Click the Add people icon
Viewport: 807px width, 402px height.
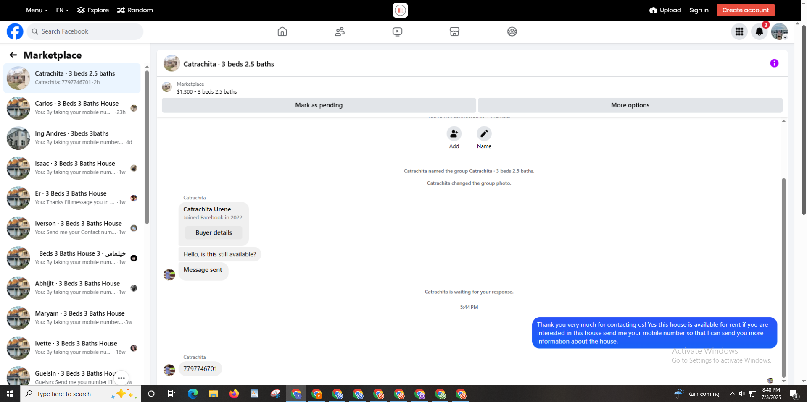[x=454, y=133]
